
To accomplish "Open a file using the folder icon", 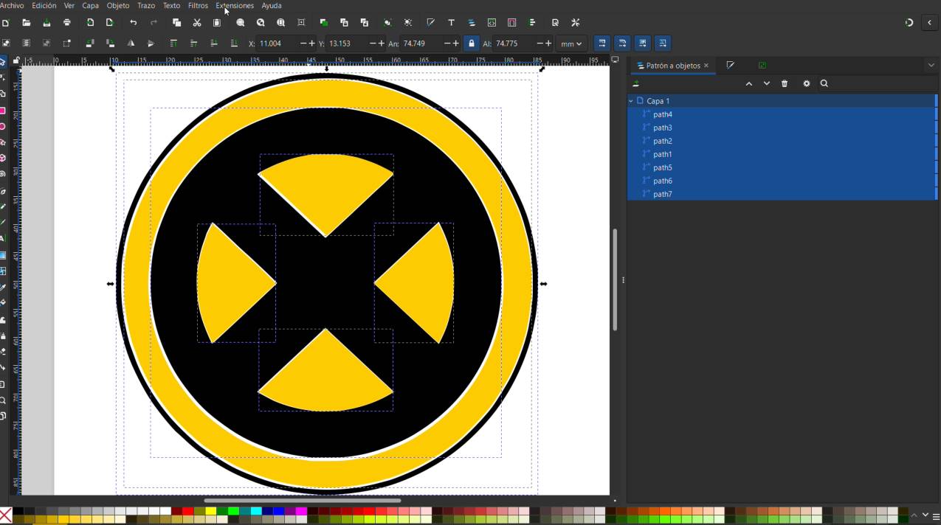I will pyautogui.click(x=27, y=23).
